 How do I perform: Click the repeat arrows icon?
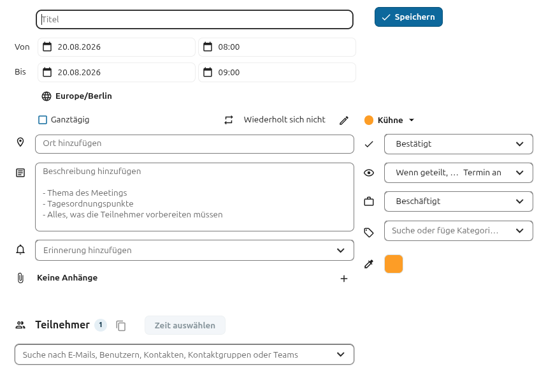pos(229,120)
